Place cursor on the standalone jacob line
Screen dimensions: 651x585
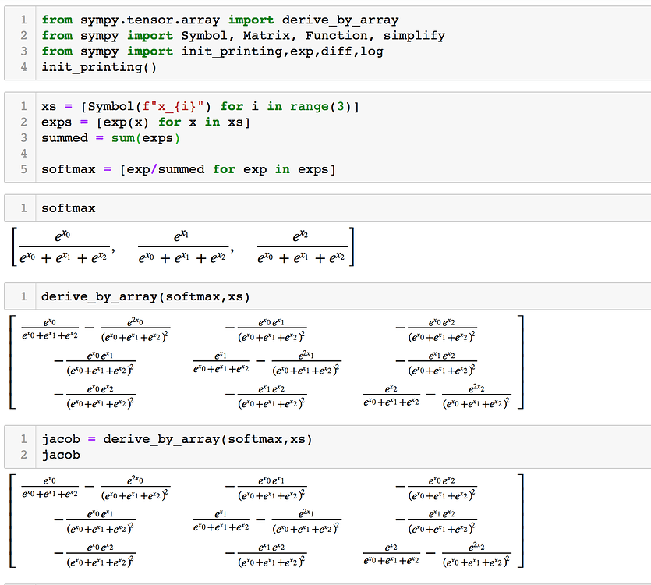pos(61,455)
